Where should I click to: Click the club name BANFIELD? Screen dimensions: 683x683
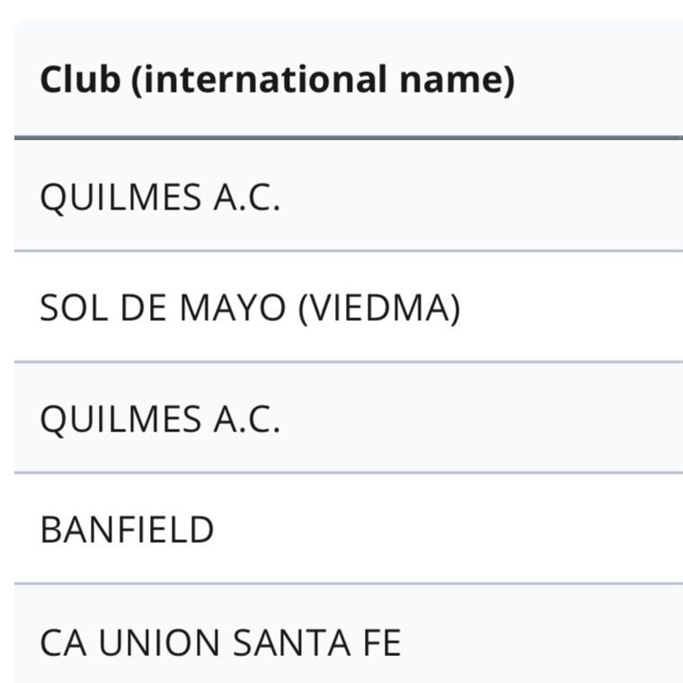click(x=127, y=529)
